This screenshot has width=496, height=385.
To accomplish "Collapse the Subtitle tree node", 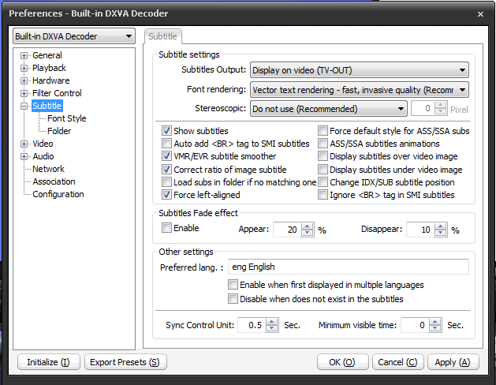I will pyautogui.click(x=24, y=107).
